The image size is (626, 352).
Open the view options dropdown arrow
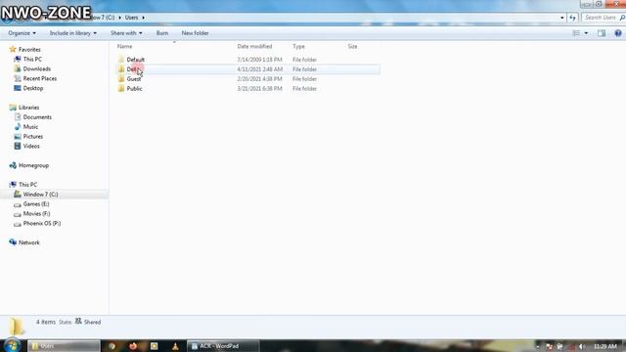coord(586,33)
